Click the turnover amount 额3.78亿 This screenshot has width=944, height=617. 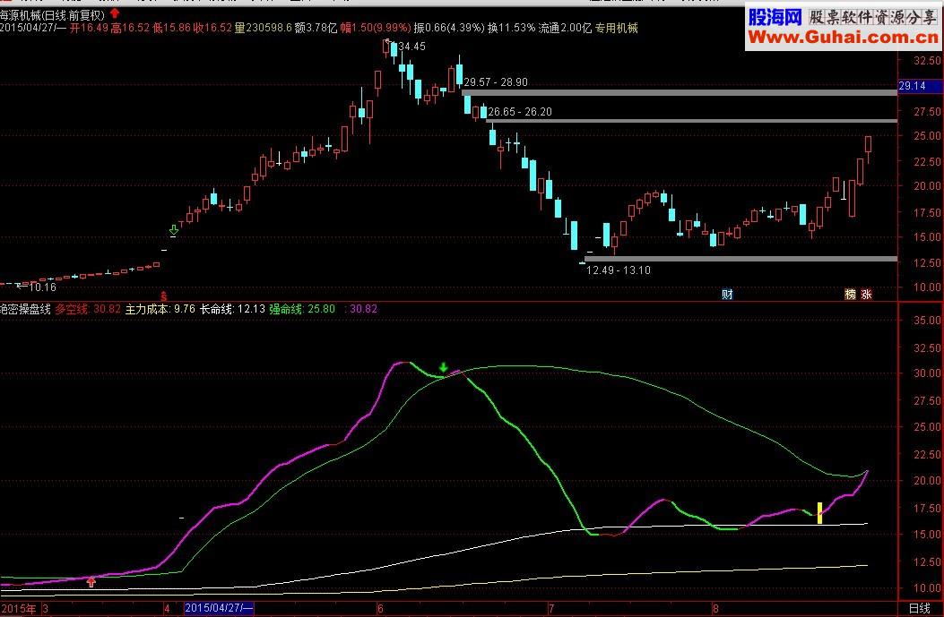(x=316, y=28)
